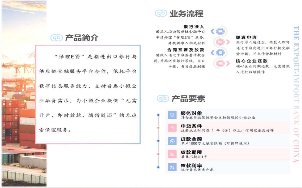The height and width of the screenshot is (188, 302).
Task: Click the 贷款利率 row title
Action: coord(191,166)
